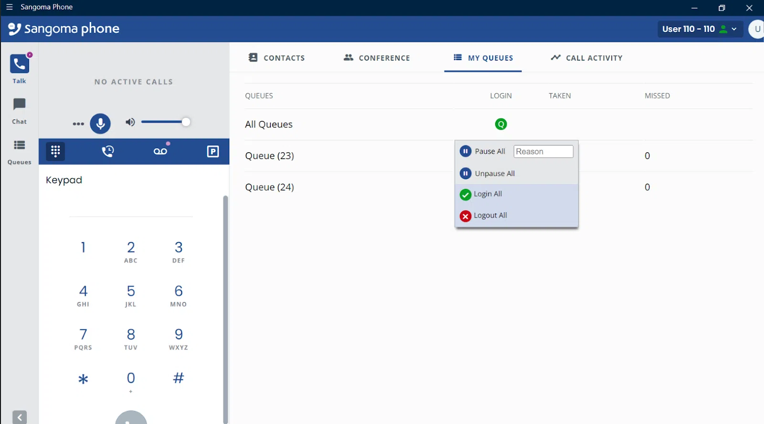Image resolution: width=764 pixels, height=424 pixels.
Task: Adjust the speaker volume slider
Action: [166, 122]
